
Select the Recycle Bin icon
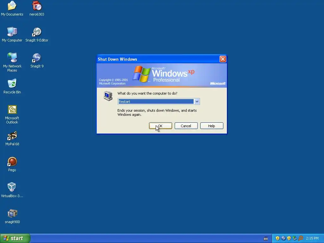[12, 86]
